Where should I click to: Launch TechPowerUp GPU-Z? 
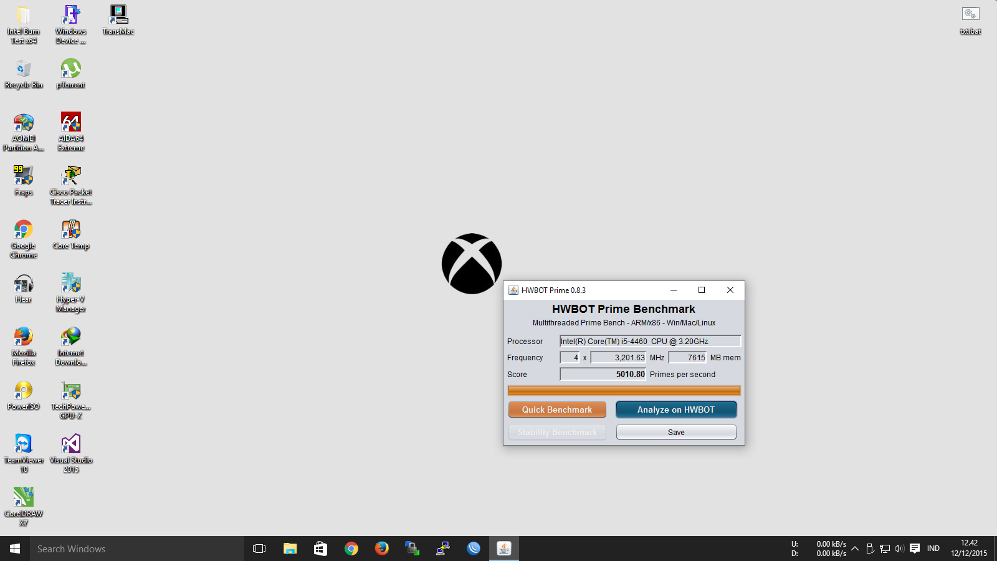[x=71, y=400]
